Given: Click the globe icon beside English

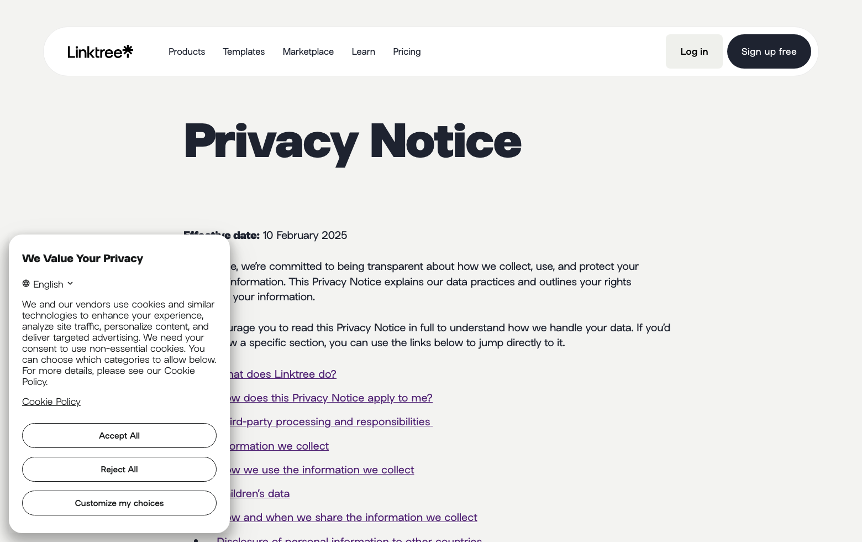Looking at the screenshot, I should pos(26,284).
